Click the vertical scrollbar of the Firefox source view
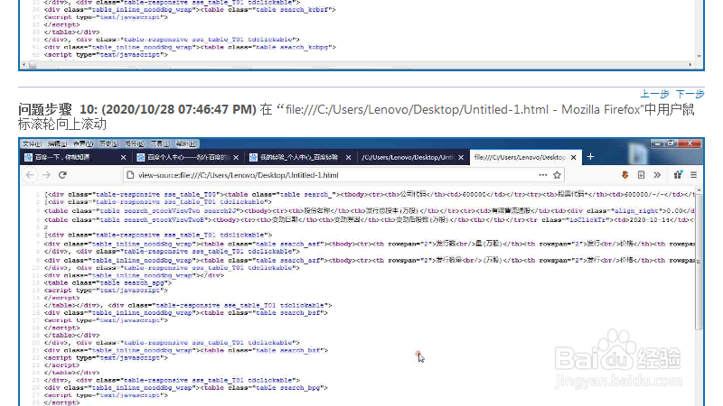Viewport: 723px width, 406px height. point(700,261)
